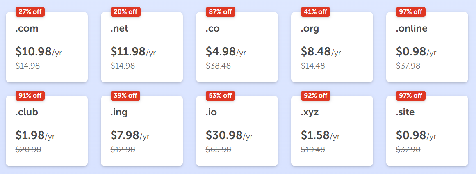Screen dimensions: 476x174
Task: Pick the .online domain card
Action: tap(427, 47)
